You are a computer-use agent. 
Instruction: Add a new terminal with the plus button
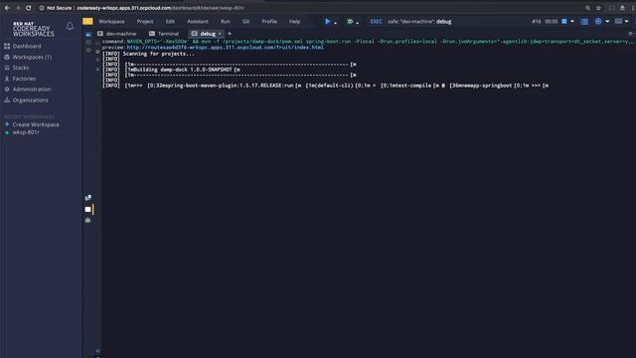coord(230,34)
